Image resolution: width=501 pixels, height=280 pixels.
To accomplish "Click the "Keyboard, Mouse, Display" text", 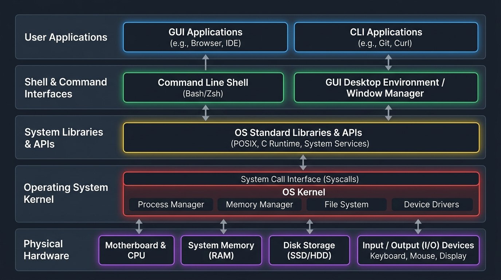I will (418, 256).
